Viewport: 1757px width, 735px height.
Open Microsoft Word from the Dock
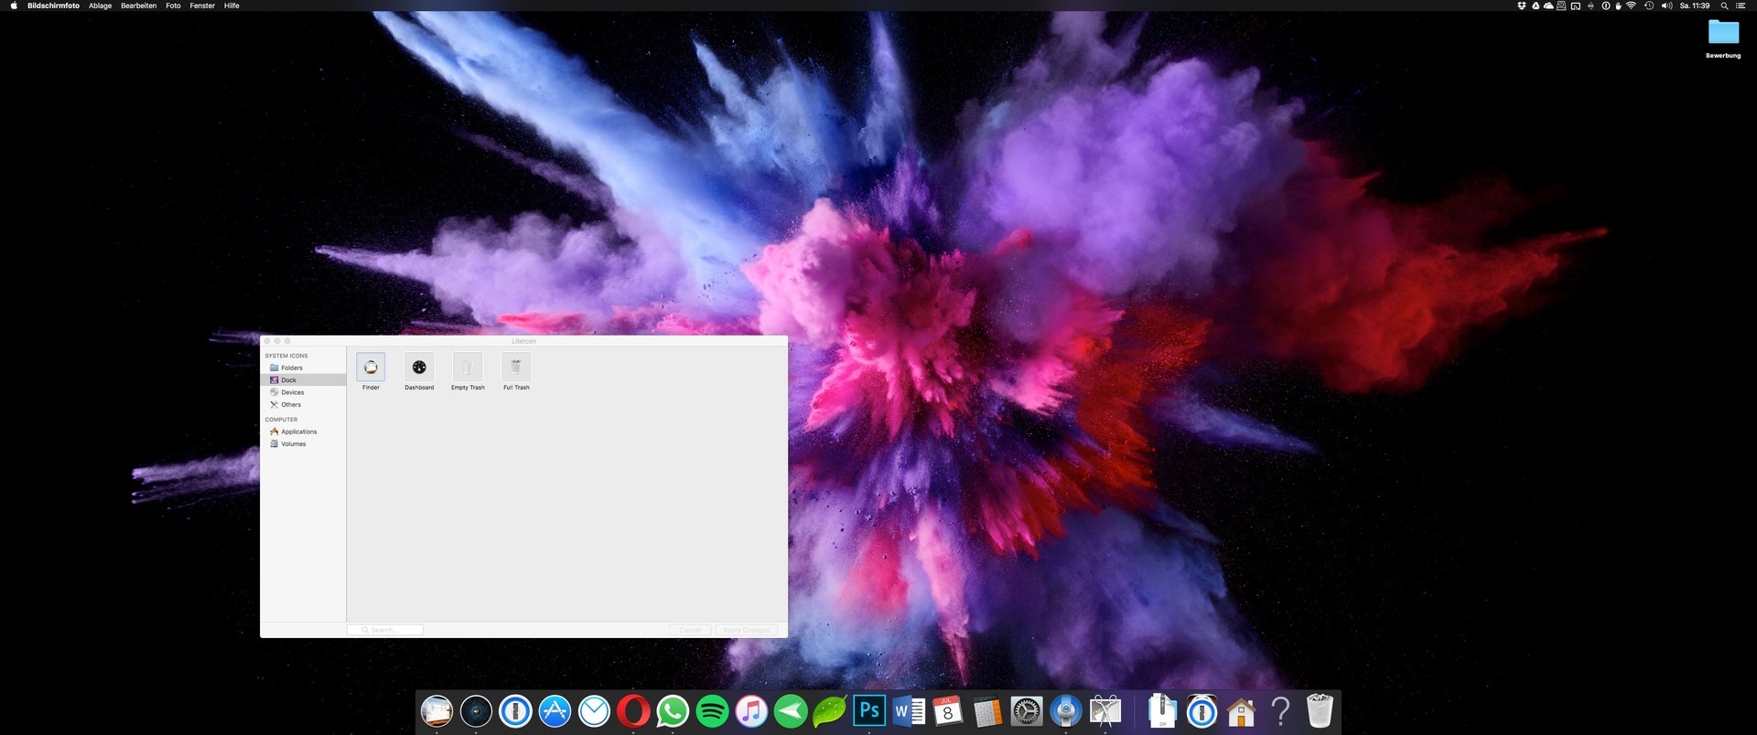909,711
